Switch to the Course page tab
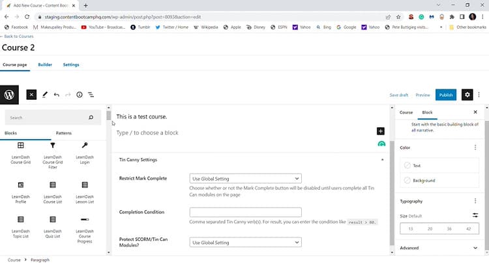 tap(14, 65)
